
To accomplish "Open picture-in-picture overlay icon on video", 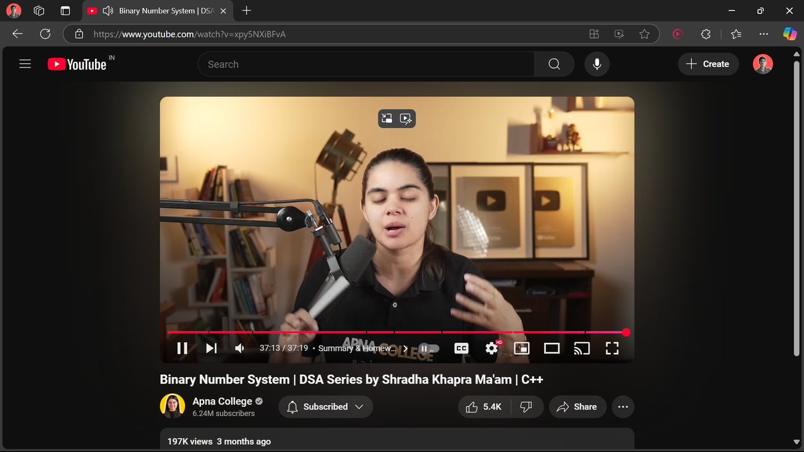I will pos(387,119).
